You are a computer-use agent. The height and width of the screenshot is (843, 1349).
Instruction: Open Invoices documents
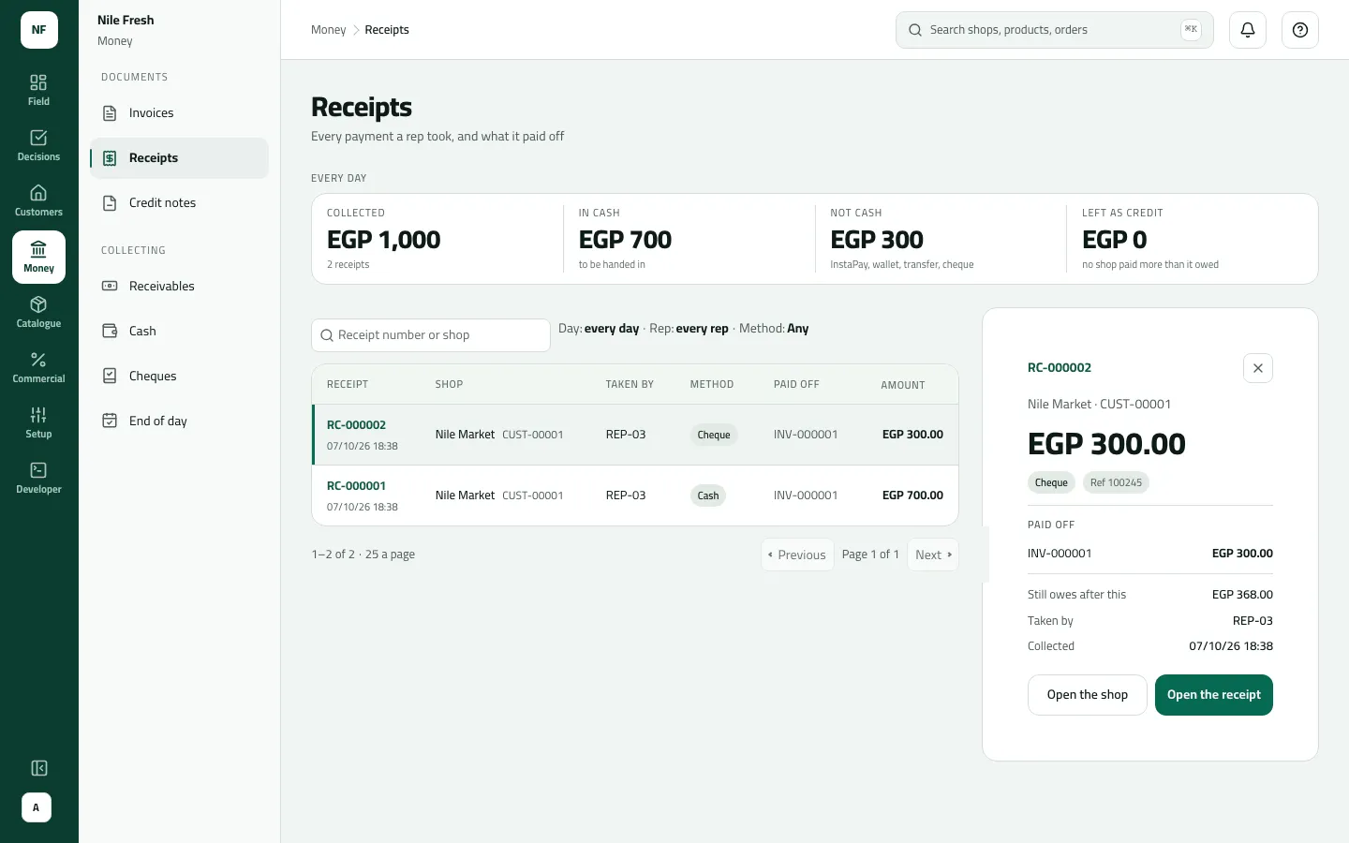179,113
